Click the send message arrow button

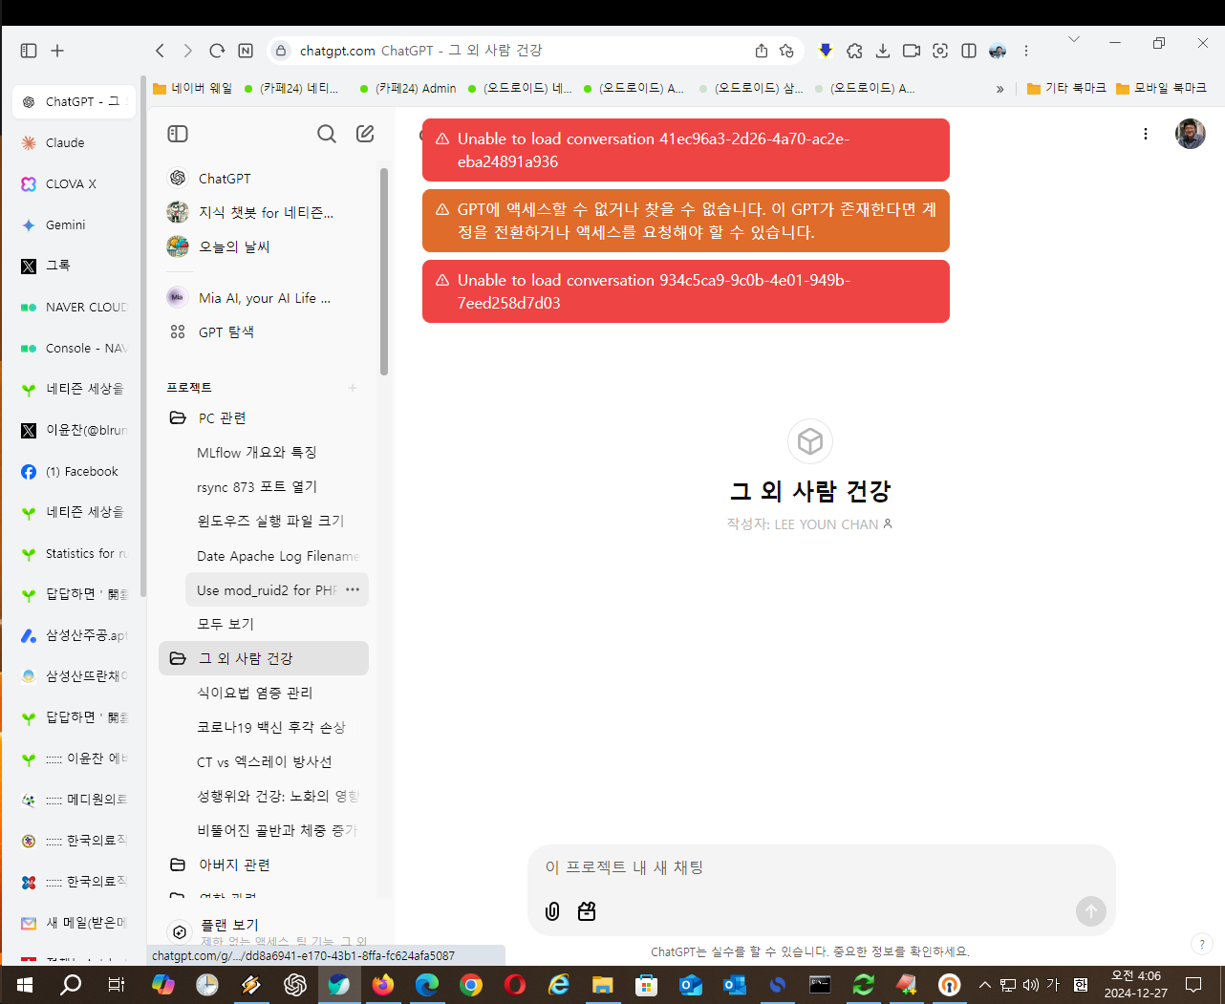pos(1091,911)
